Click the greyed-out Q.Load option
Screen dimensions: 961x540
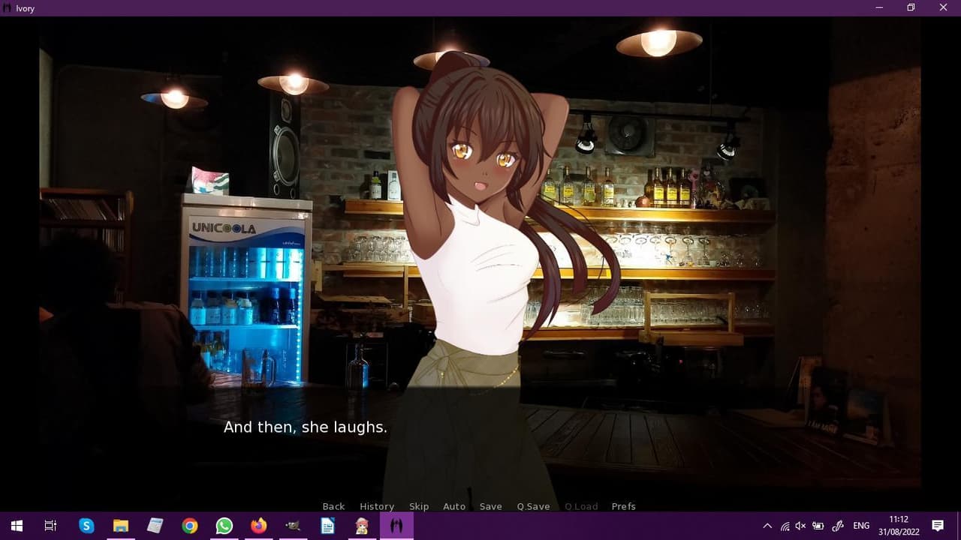point(581,506)
